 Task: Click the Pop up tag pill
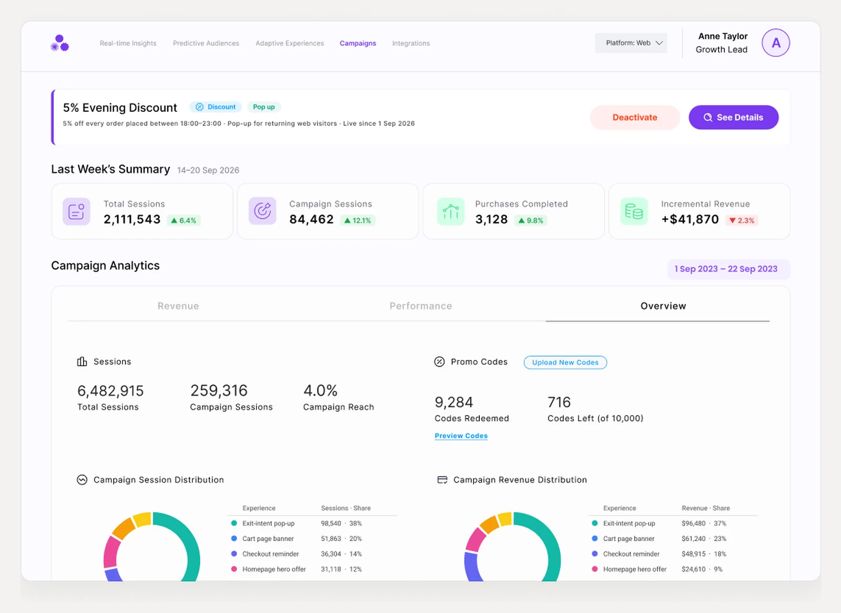pyautogui.click(x=264, y=107)
